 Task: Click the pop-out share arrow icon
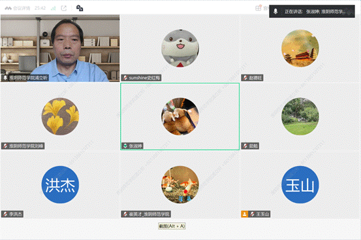pyautogui.click(x=64, y=9)
